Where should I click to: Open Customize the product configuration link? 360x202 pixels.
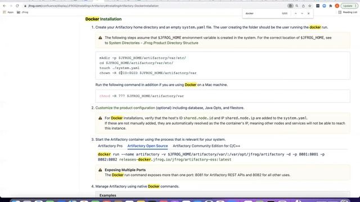(125, 108)
